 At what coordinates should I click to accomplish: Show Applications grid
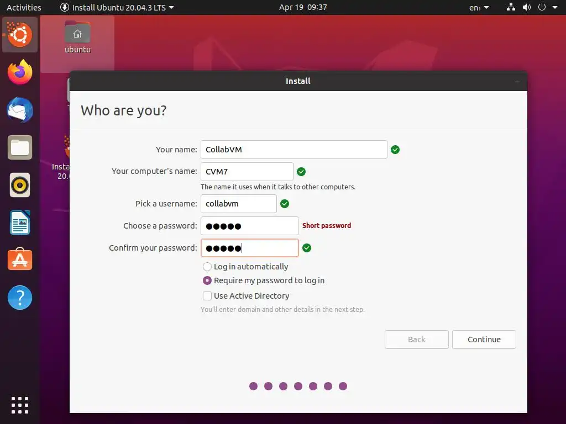pos(20,405)
